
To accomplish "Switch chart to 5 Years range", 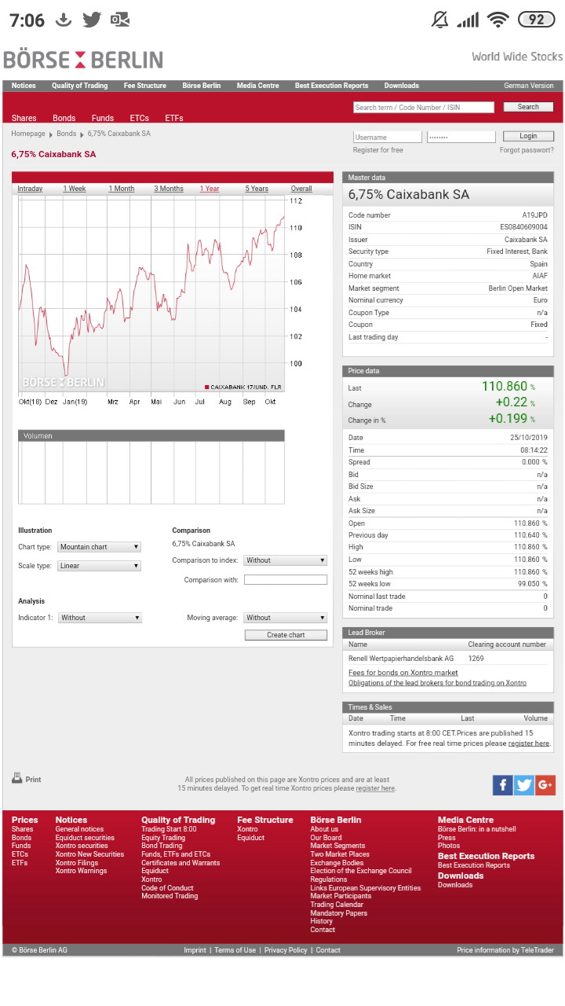I will point(257,189).
